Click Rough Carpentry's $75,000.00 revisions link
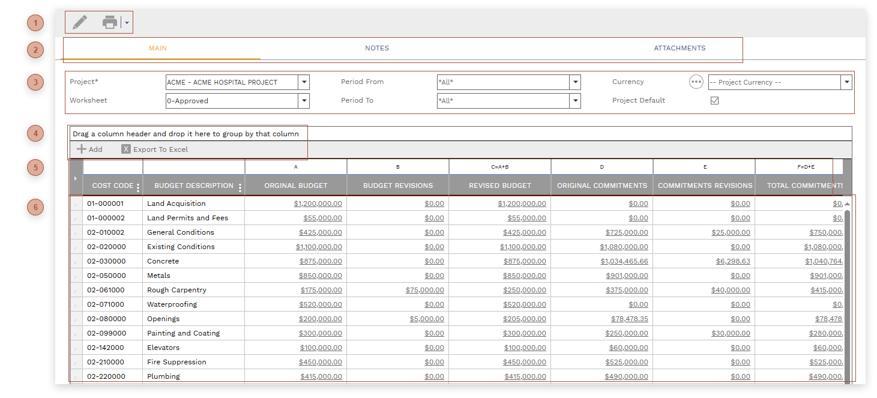 coord(423,289)
